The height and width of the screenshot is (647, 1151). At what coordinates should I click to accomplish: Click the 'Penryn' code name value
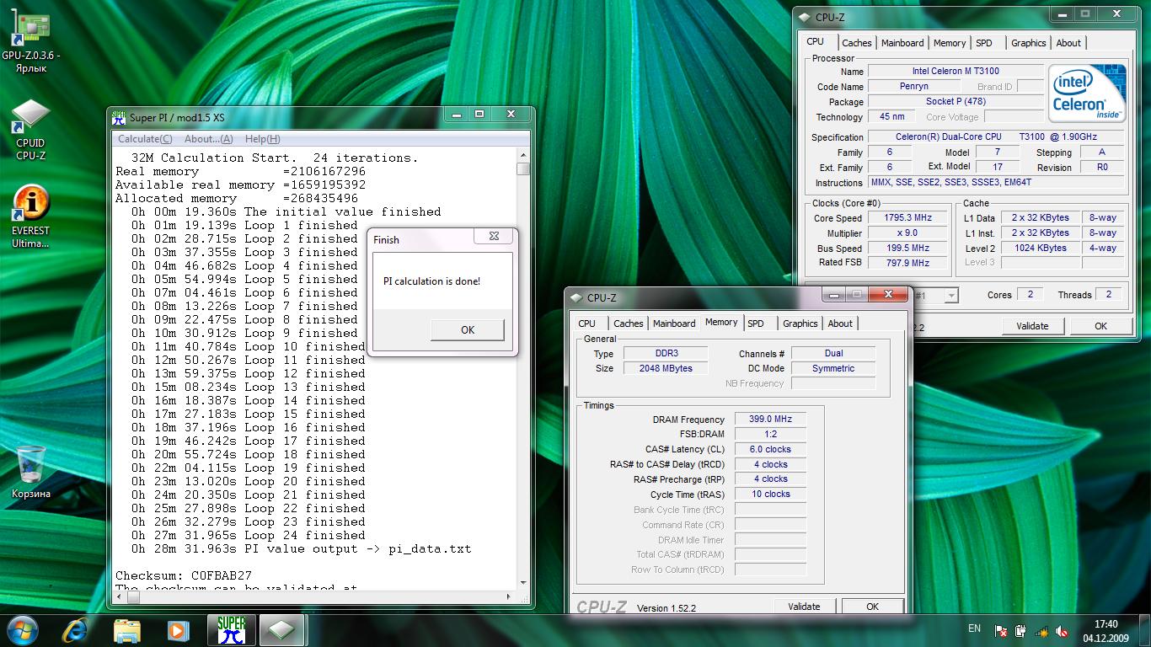click(x=914, y=87)
